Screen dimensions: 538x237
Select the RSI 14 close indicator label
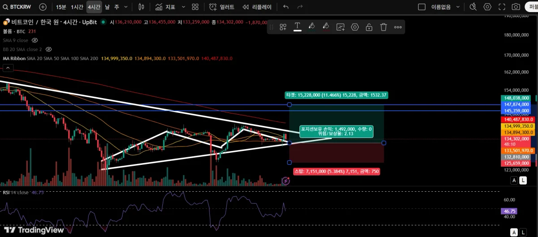pos(16,192)
